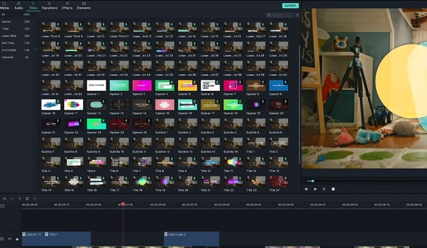Viewport: 427px width, 248px height.
Task: Select the Titles category with count 41
Action: pyautogui.click(x=15, y=28)
